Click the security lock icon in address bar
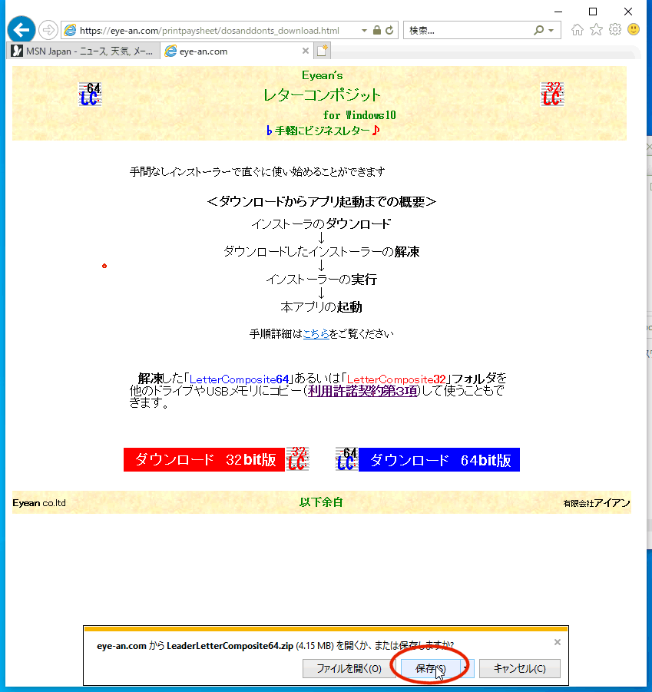 pyautogui.click(x=376, y=31)
